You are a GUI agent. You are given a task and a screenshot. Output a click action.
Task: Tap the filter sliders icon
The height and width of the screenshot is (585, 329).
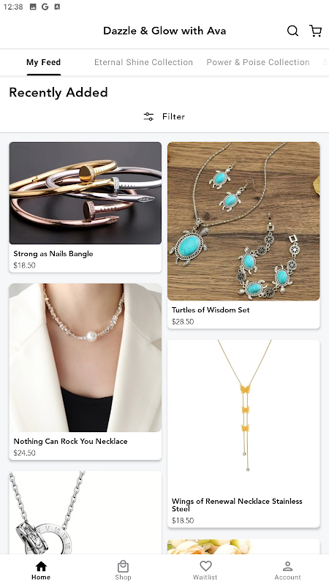click(x=148, y=117)
